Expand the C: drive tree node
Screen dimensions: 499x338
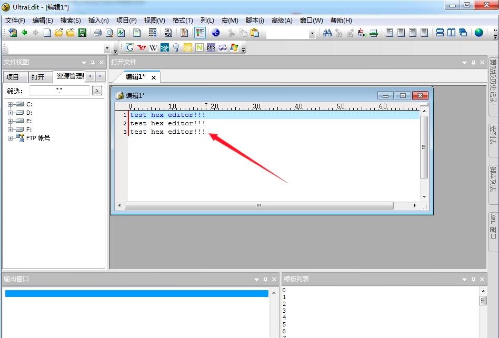click(x=10, y=104)
